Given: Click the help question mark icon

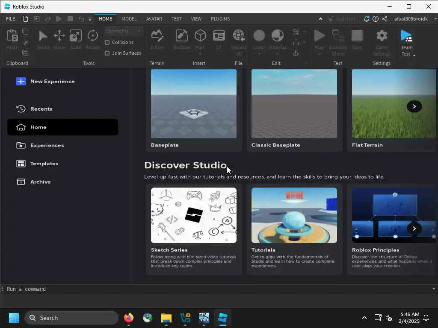Looking at the screenshot, I should pyautogui.click(x=376, y=19).
